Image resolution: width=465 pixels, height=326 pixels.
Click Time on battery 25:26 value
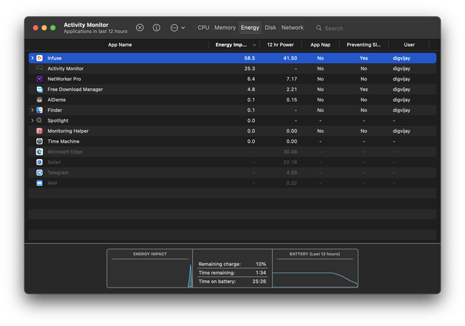tap(259, 282)
